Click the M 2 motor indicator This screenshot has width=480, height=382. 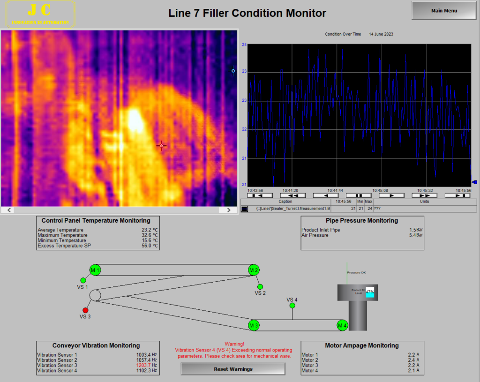254,270
